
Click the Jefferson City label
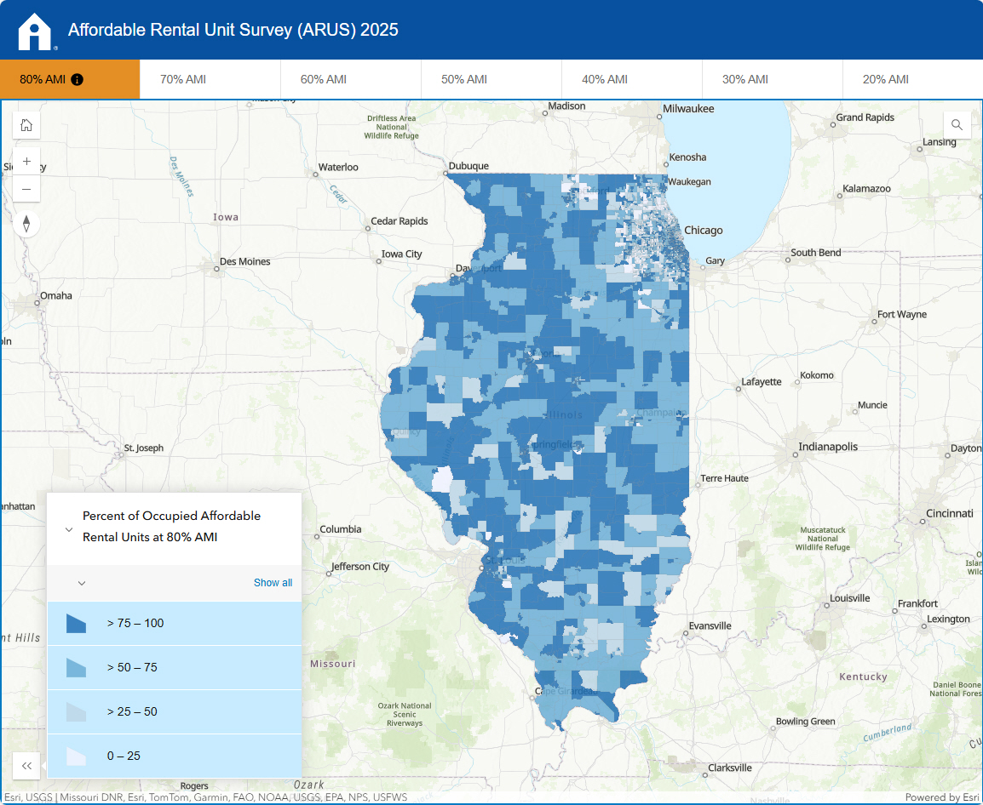pos(359,567)
